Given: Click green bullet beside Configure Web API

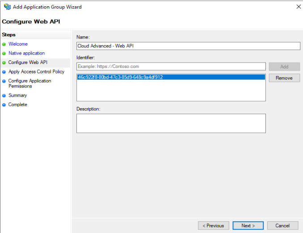Looking at the screenshot, I should tap(4, 63).
